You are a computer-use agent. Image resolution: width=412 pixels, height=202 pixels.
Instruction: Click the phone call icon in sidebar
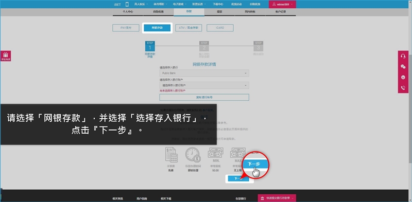pyautogui.click(x=403, y=88)
